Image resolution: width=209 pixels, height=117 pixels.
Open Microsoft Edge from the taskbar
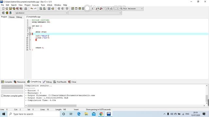click(x=79, y=114)
